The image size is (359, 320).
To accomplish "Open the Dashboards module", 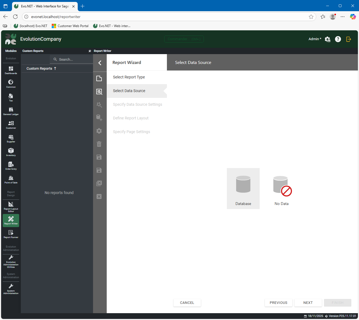I will [11, 70].
